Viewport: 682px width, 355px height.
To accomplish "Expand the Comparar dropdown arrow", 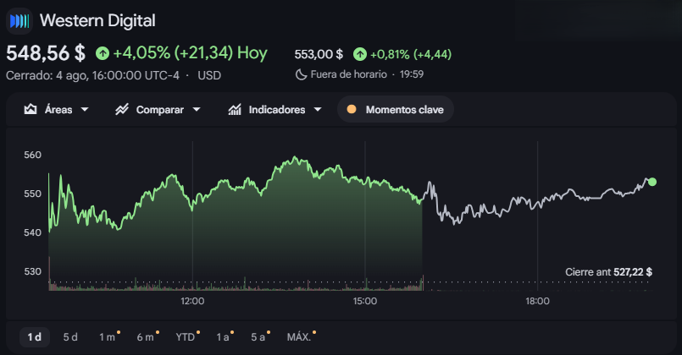I will pos(197,109).
